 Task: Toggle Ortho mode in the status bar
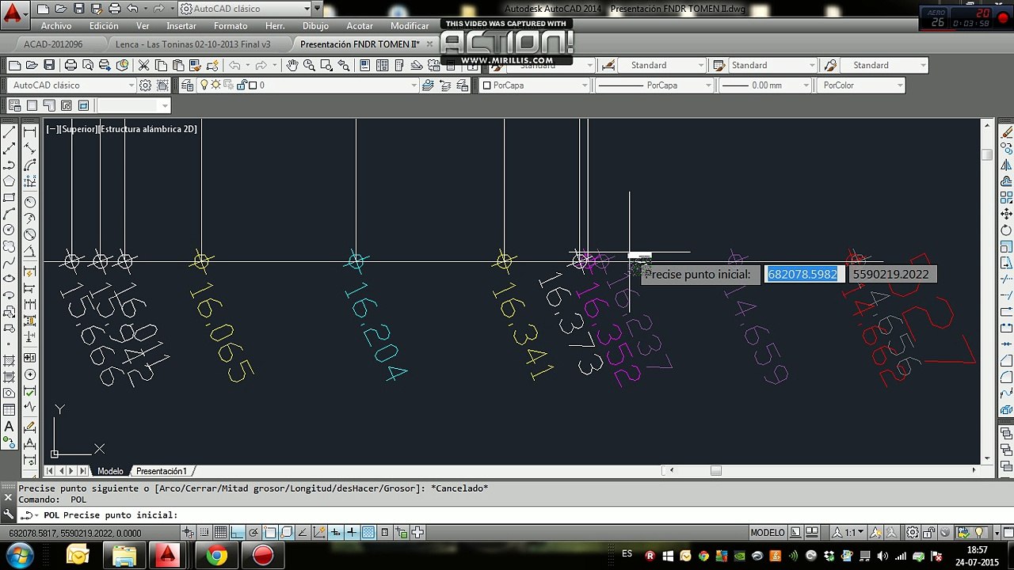(238, 533)
